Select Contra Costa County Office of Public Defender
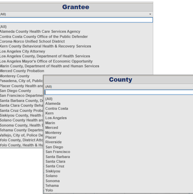This screenshot has width=193, height=194. click(44, 37)
